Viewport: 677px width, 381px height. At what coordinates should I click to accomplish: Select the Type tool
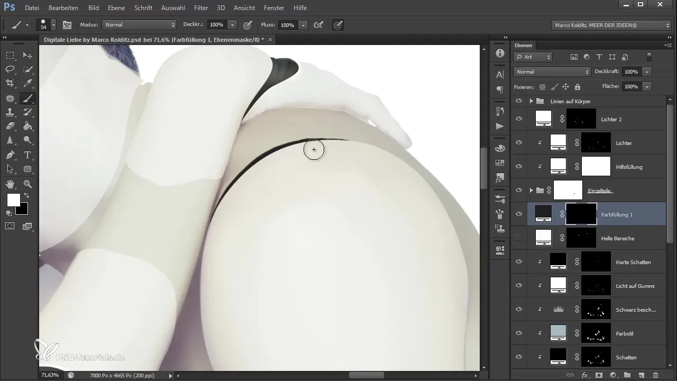pos(28,155)
